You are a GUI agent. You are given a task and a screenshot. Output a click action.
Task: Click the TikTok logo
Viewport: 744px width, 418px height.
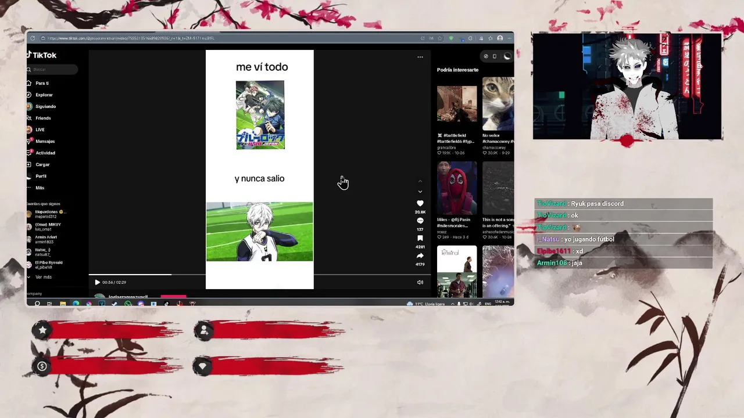pyautogui.click(x=42, y=55)
